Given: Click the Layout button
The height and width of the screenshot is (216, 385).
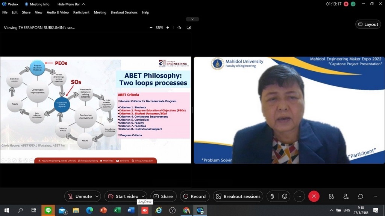Looking at the screenshot, I should click(x=367, y=24).
